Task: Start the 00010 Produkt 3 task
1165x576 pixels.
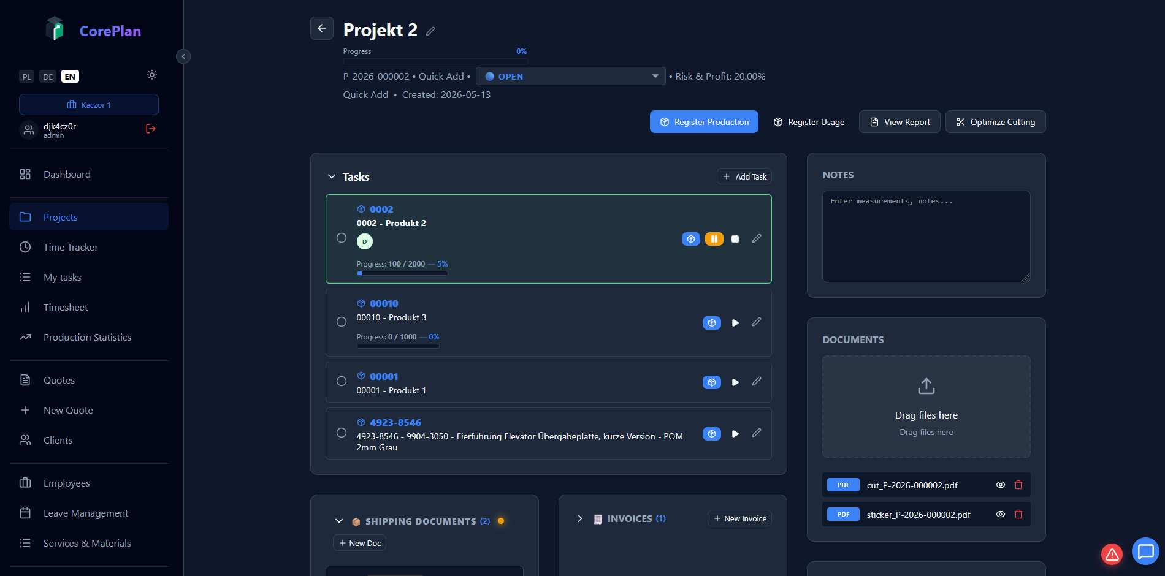Action: 735,323
